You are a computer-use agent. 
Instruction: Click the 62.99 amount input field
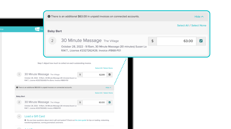tap(95, 74)
